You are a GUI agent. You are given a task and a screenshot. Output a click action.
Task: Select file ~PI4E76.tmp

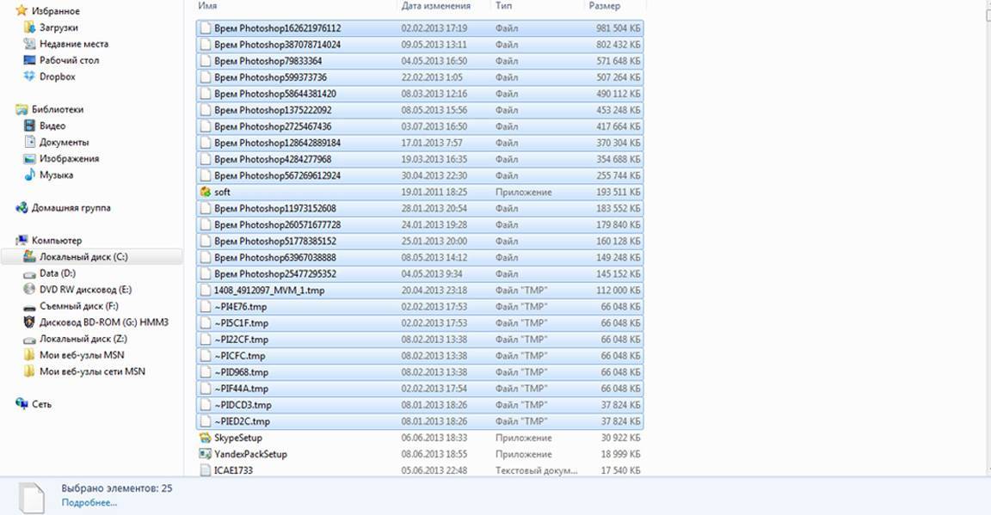[420, 306]
